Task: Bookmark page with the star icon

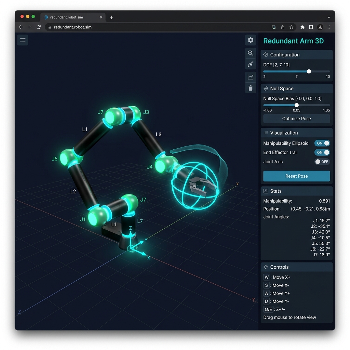Action: 292,27
